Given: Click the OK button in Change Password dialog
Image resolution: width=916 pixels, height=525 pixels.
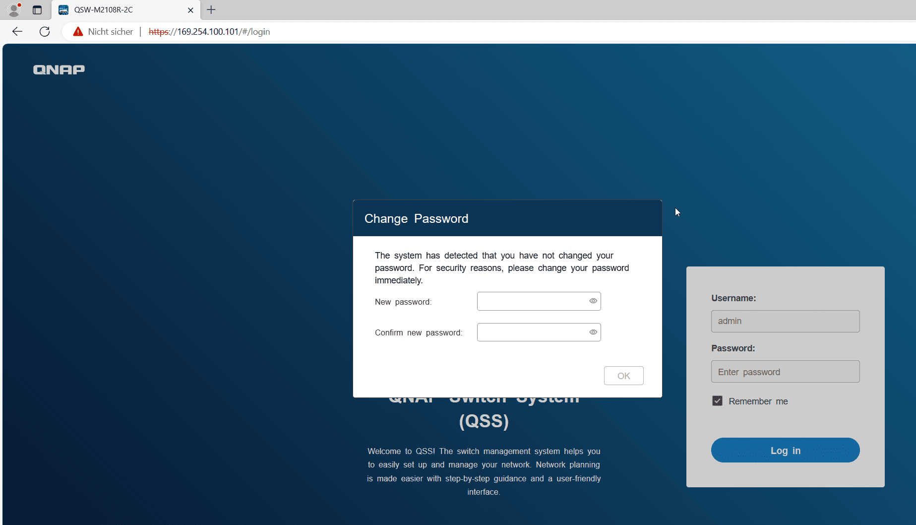Looking at the screenshot, I should [x=624, y=376].
